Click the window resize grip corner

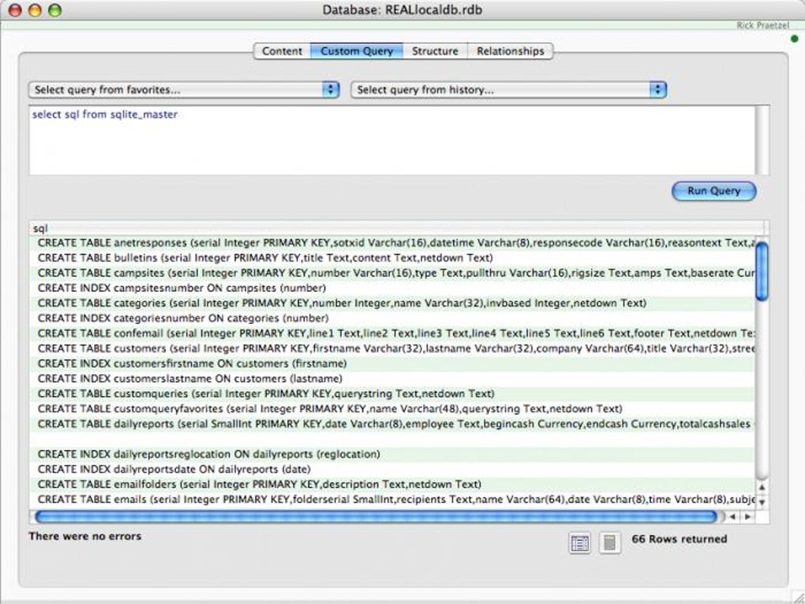pos(799,598)
